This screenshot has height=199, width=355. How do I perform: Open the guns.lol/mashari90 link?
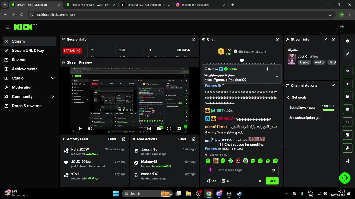pos(225,80)
